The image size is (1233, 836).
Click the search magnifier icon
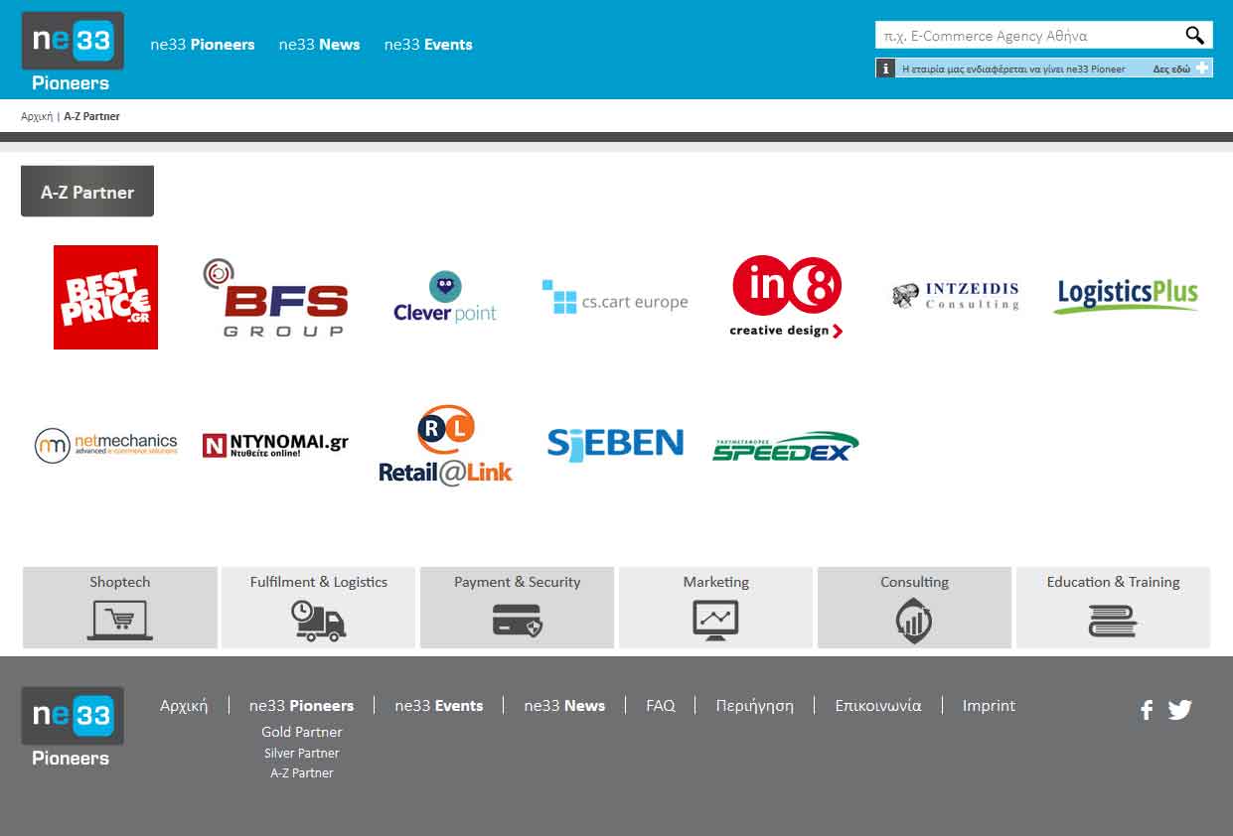pyautogui.click(x=1194, y=36)
